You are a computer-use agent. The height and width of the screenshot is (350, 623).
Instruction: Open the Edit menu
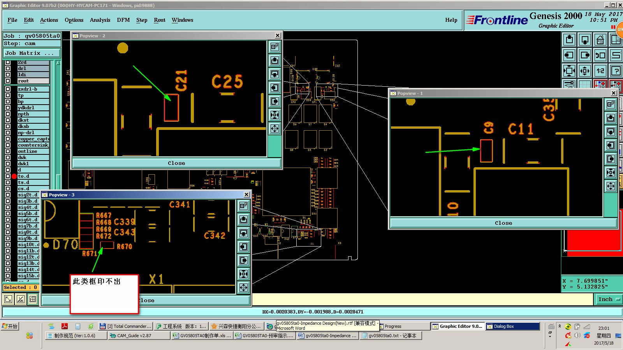pyautogui.click(x=29, y=20)
